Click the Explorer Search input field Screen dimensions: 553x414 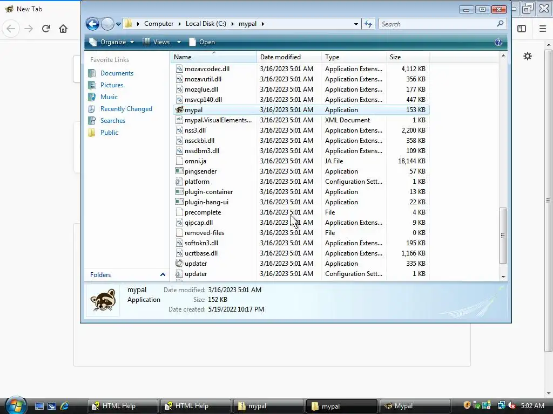(x=437, y=24)
